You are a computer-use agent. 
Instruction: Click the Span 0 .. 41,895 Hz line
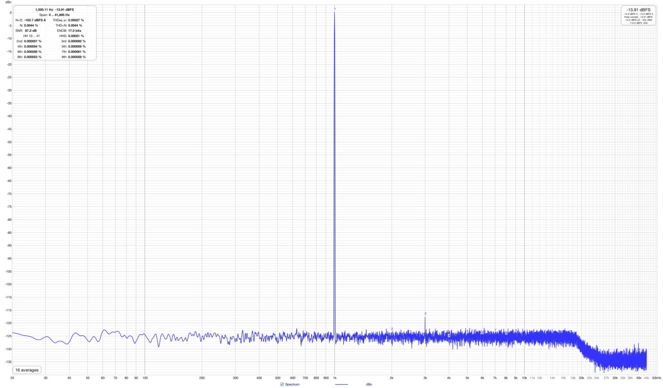pos(54,15)
